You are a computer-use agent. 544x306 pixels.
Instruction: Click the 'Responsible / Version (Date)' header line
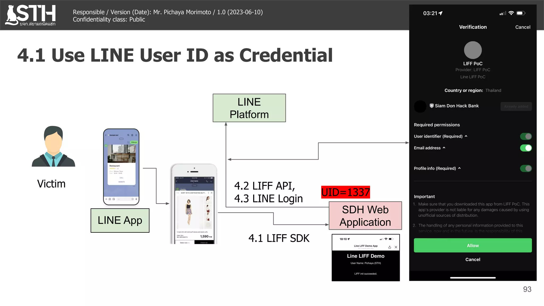[x=168, y=12]
